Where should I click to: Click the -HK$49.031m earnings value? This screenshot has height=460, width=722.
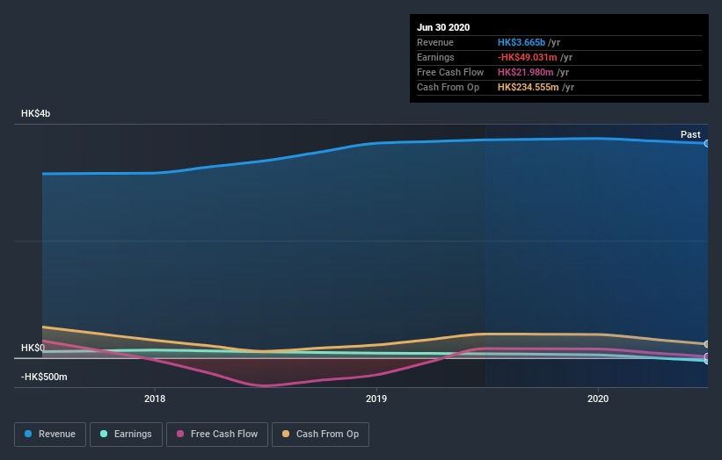click(528, 57)
